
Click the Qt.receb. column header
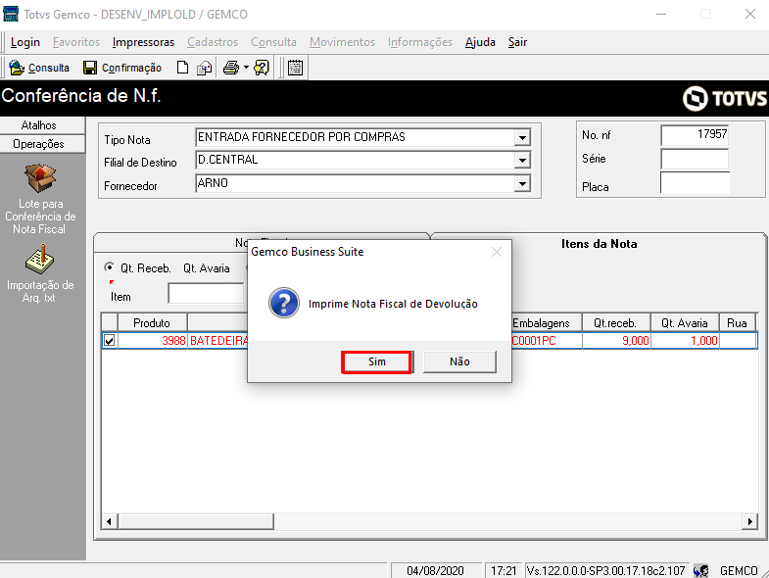click(616, 323)
